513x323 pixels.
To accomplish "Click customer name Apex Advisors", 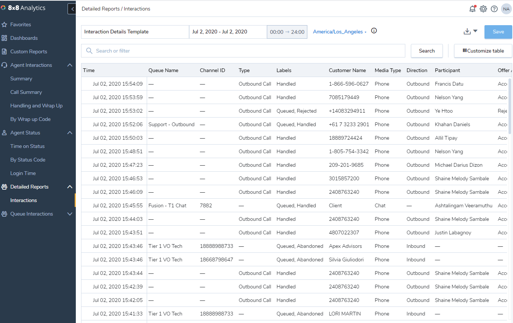I will pos(345,246).
